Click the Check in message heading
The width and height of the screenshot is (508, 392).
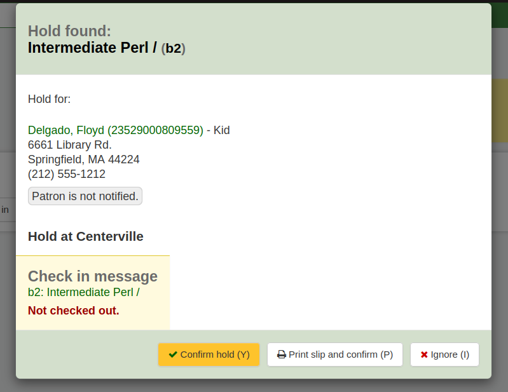click(x=93, y=276)
